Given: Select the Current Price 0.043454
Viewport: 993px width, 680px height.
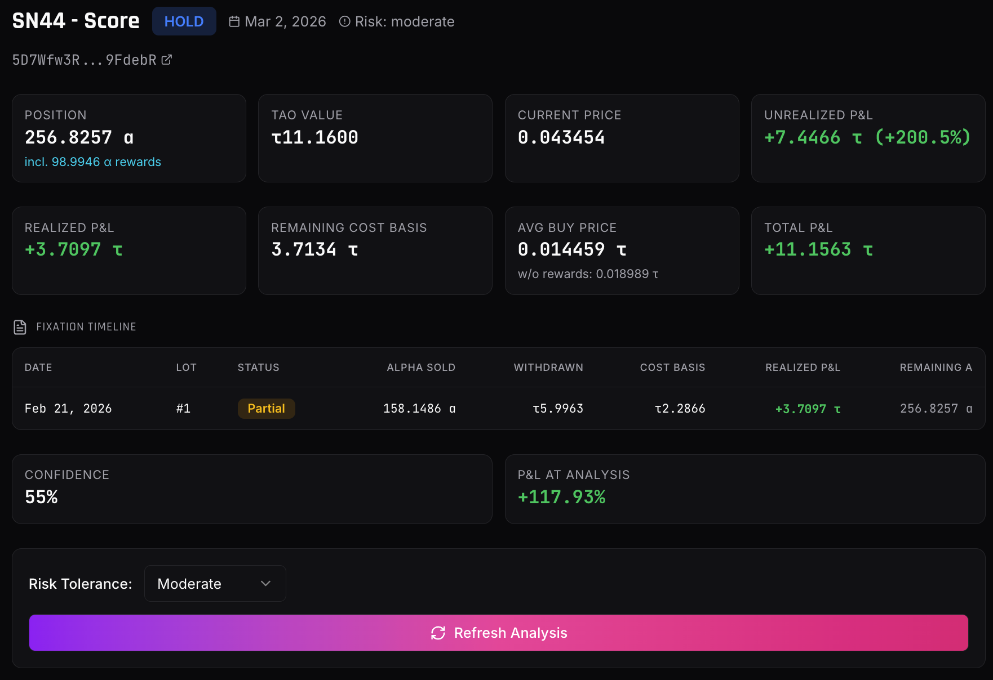Looking at the screenshot, I should (561, 137).
